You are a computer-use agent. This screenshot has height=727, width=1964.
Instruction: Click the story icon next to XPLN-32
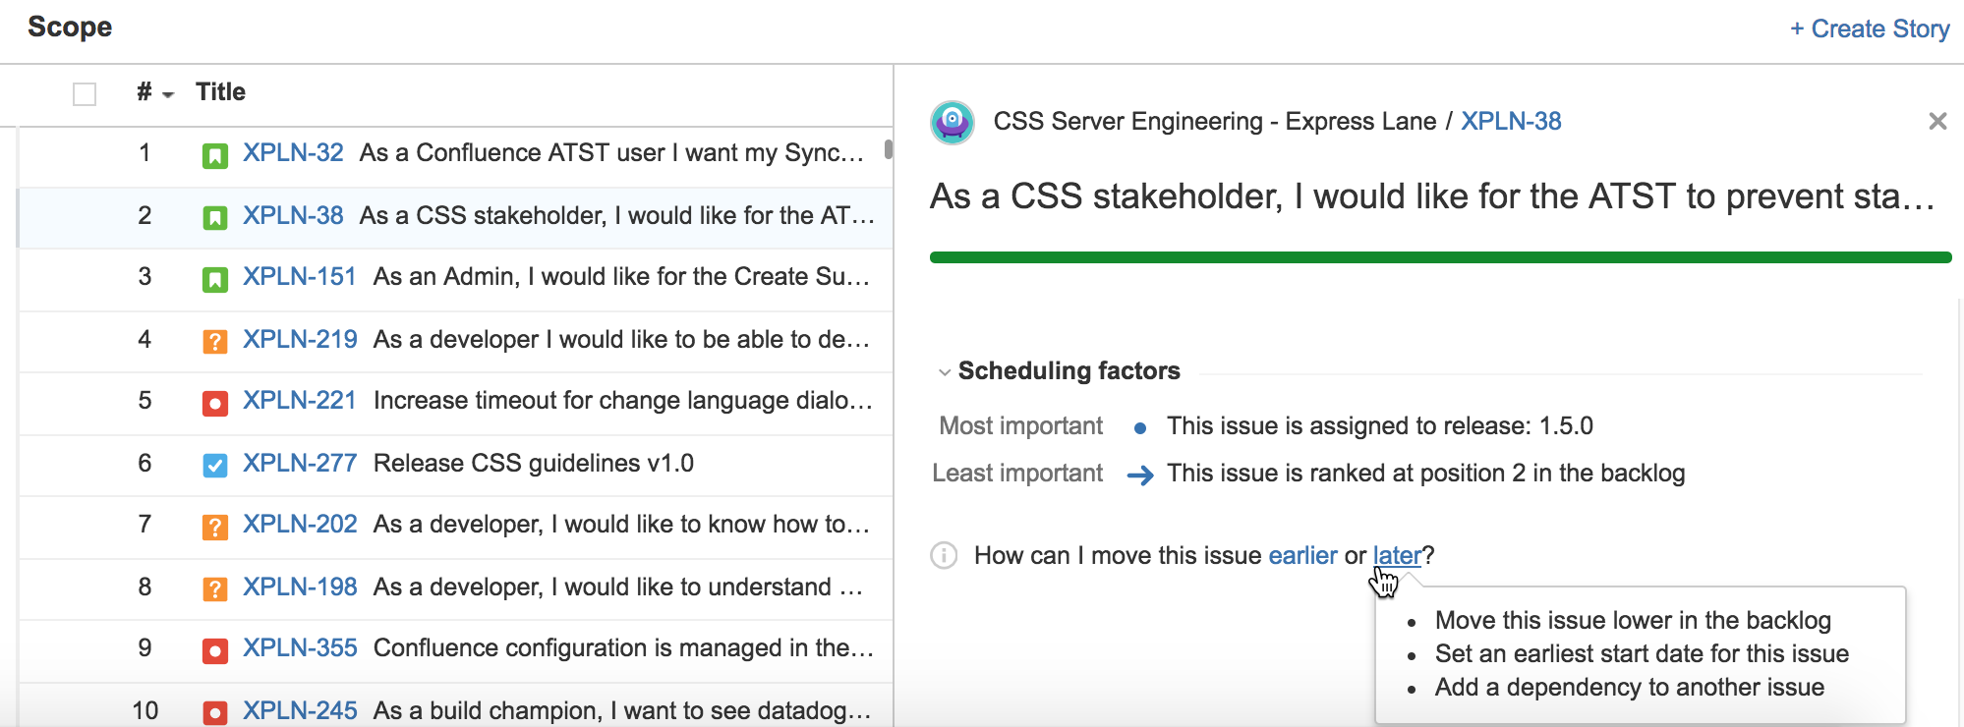(x=214, y=155)
